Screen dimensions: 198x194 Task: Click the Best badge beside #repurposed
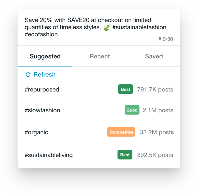point(126,89)
